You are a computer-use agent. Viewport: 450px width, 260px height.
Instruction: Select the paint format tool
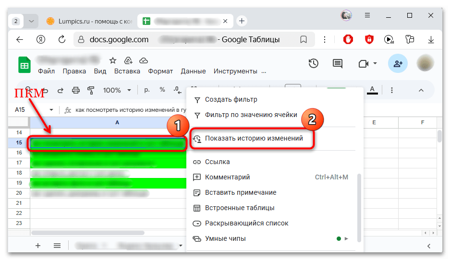pos(91,90)
